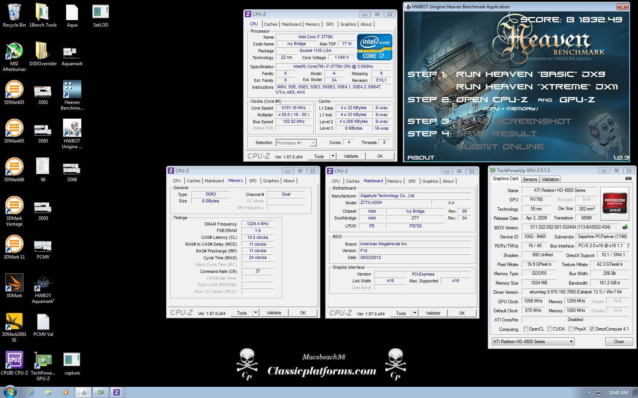Show hidden system tray icons arrow

tap(589, 393)
